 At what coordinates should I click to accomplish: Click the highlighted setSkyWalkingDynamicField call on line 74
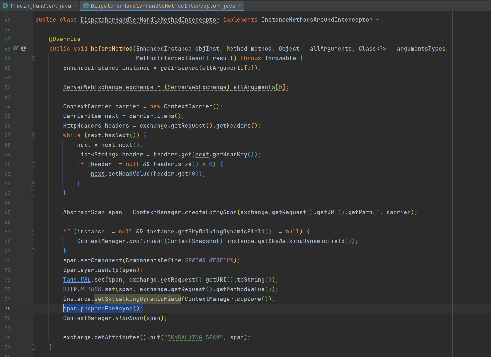[x=138, y=299]
